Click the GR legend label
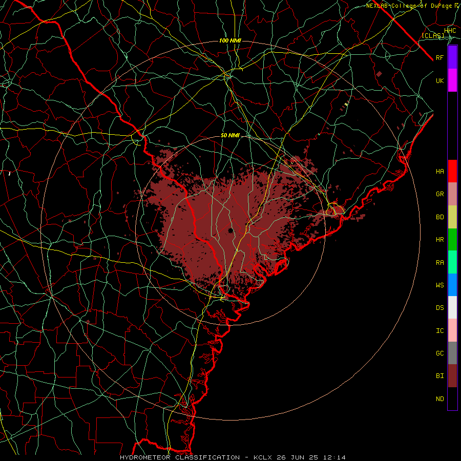Screen dimensions: 461x461 tap(440, 194)
